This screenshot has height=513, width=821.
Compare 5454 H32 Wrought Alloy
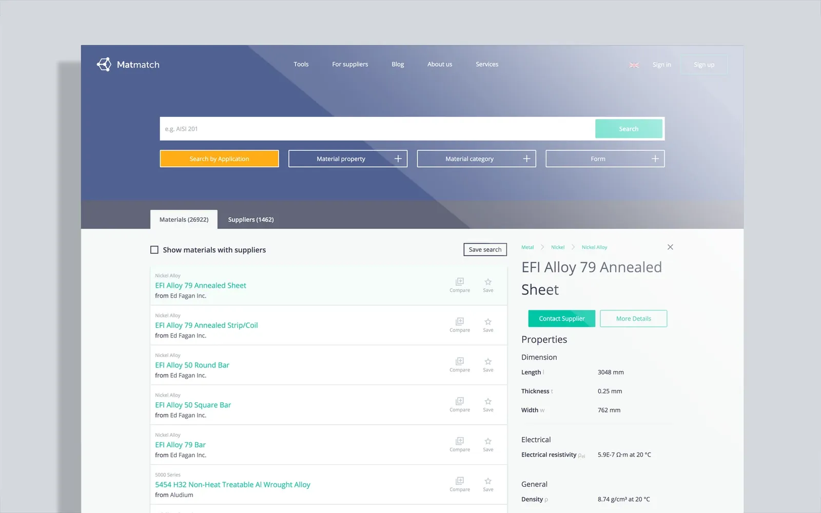point(460,484)
